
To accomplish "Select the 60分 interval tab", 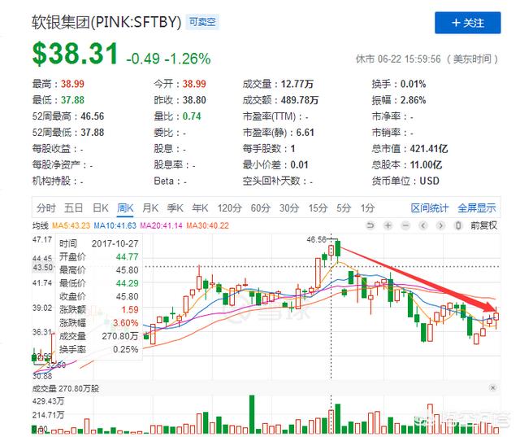I will (260, 208).
